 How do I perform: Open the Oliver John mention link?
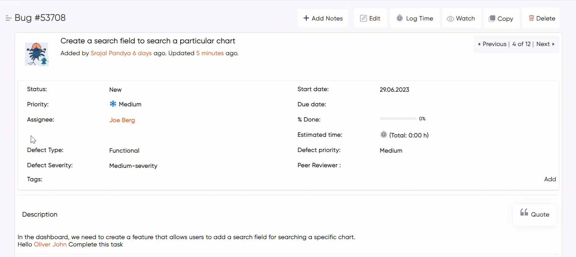[50, 245]
